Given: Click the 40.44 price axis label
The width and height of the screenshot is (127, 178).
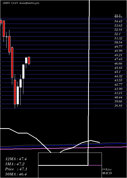Looking at the screenshot, I should click(x=118, y=97).
